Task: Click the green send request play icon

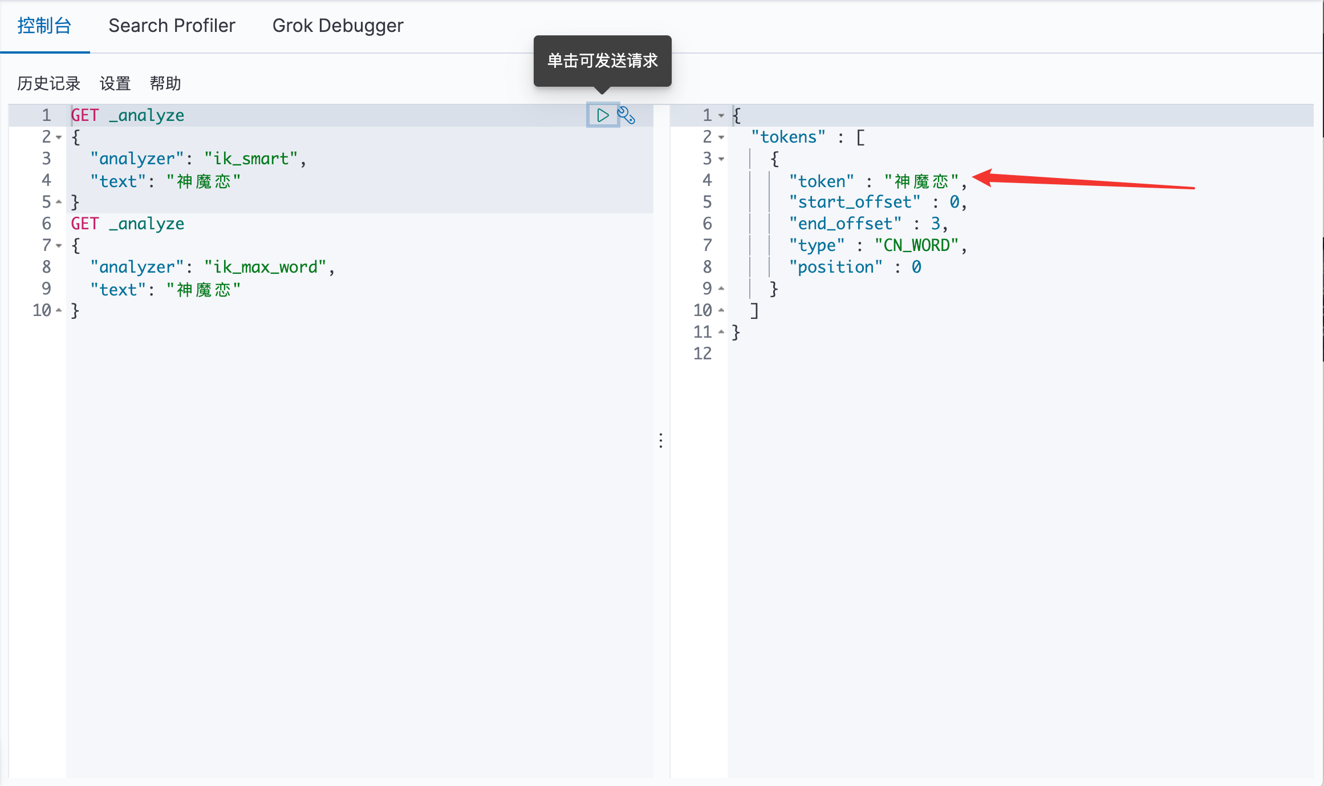Action: 602,115
